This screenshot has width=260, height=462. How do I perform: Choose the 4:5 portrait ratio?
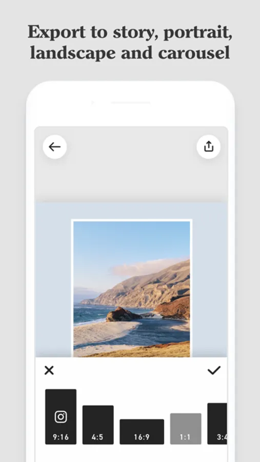(x=98, y=425)
